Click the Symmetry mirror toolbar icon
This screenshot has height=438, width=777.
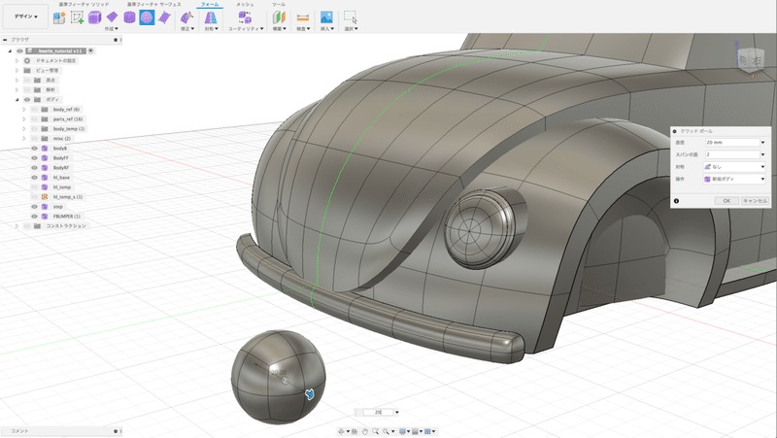[209, 17]
